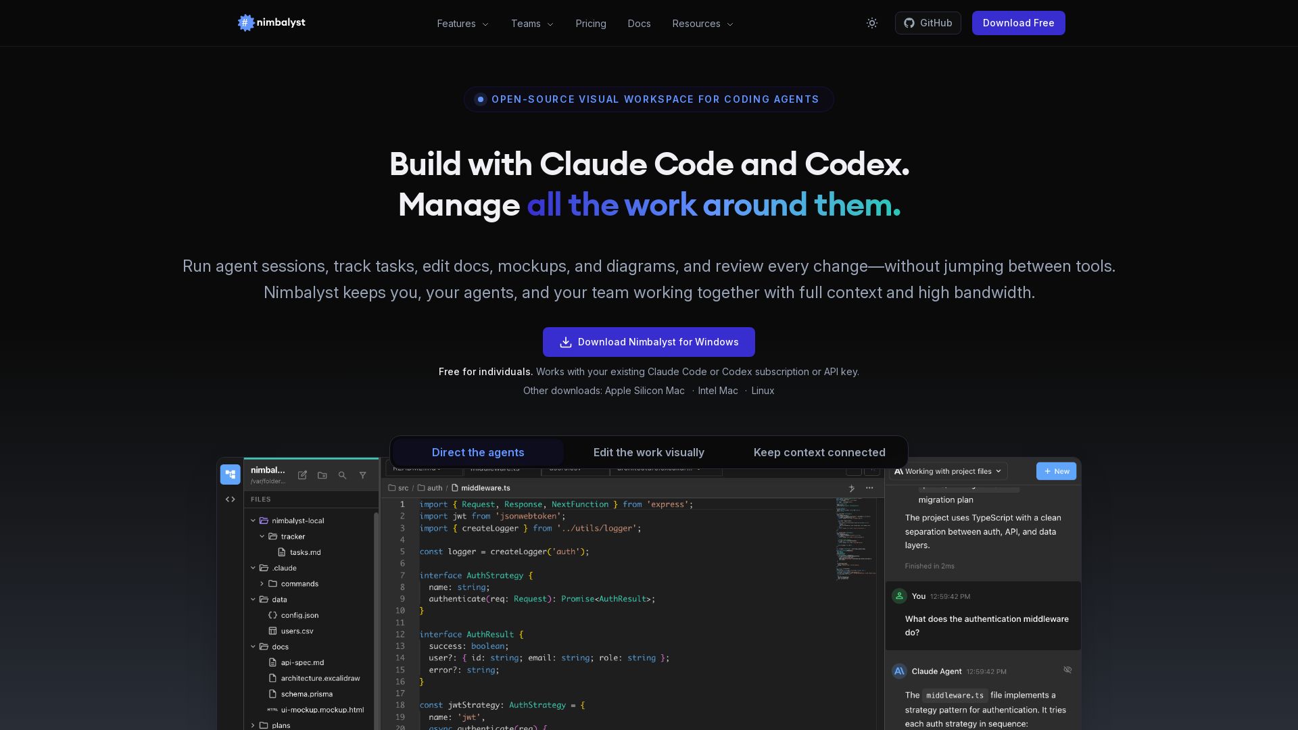Open the editor more options ellipsis
Image resolution: width=1298 pixels, height=730 pixels.
pos(870,488)
